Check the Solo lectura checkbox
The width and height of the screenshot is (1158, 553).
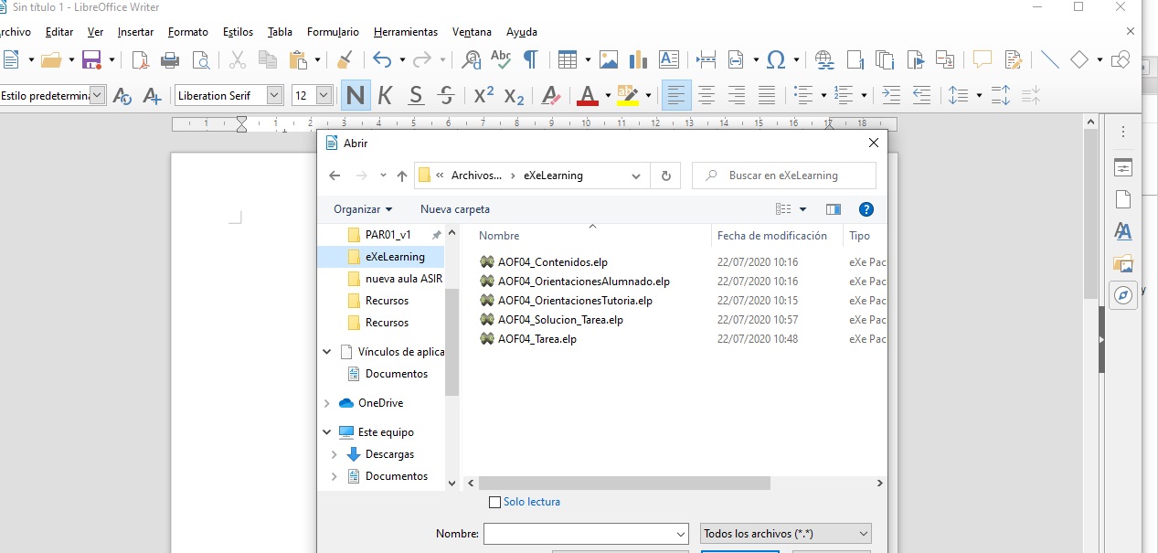click(x=495, y=502)
